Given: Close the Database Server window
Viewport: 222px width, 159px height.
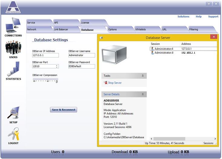Looking at the screenshot, I should [214, 37].
